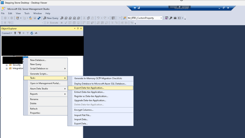Open Object Explorer window position dropdown arrow
This screenshot has height=138, width=245.
pyautogui.click(x=75, y=29)
